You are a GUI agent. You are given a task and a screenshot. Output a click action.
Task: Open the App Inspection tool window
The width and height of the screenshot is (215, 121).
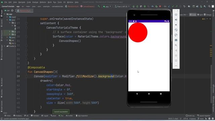[82, 116]
